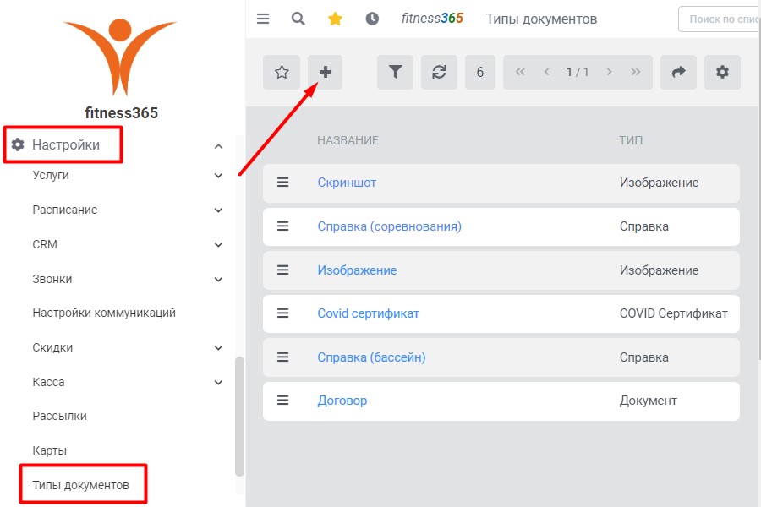Click the drag handle of Изображение row
The image size is (761, 507).
point(283,270)
